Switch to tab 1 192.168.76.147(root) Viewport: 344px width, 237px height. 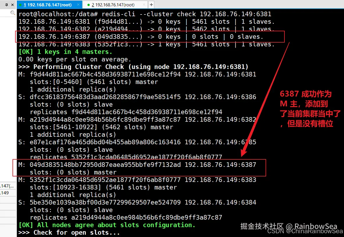[48, 5]
